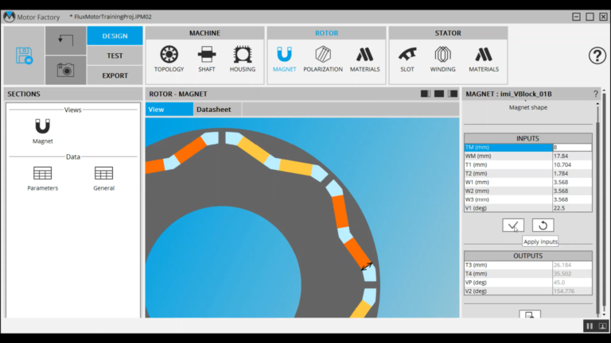Select the TM (mm) row label
611x343 pixels.
point(508,147)
